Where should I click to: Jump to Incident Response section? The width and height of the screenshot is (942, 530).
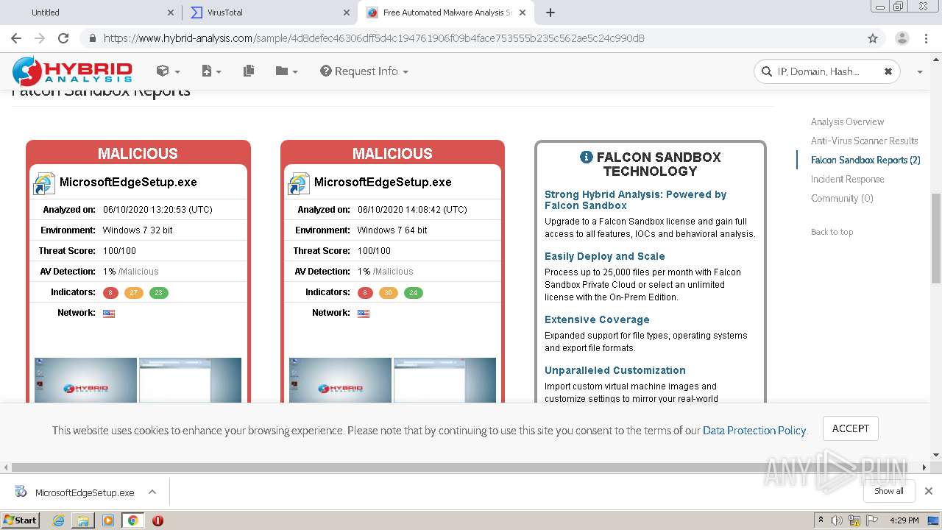[x=847, y=179]
